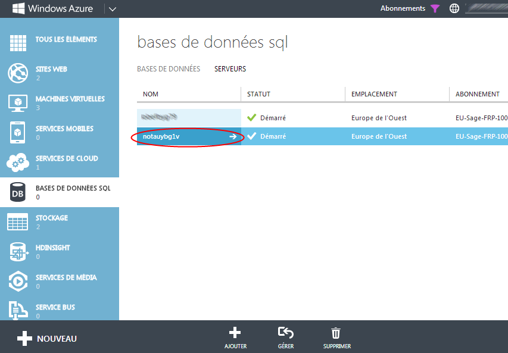Open Machines Virtuelles section

[60, 102]
